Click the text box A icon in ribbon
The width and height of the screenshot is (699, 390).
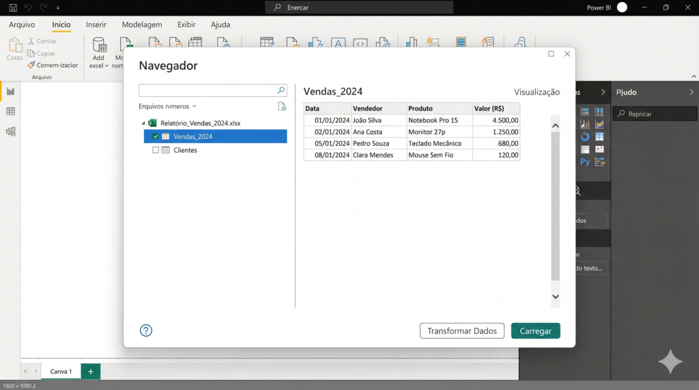tap(338, 43)
